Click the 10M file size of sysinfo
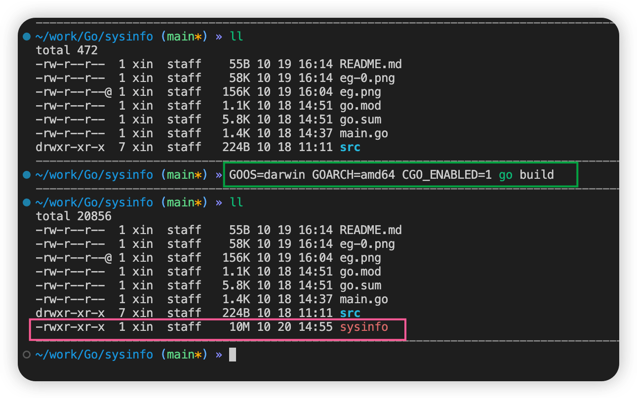 pos(239,327)
